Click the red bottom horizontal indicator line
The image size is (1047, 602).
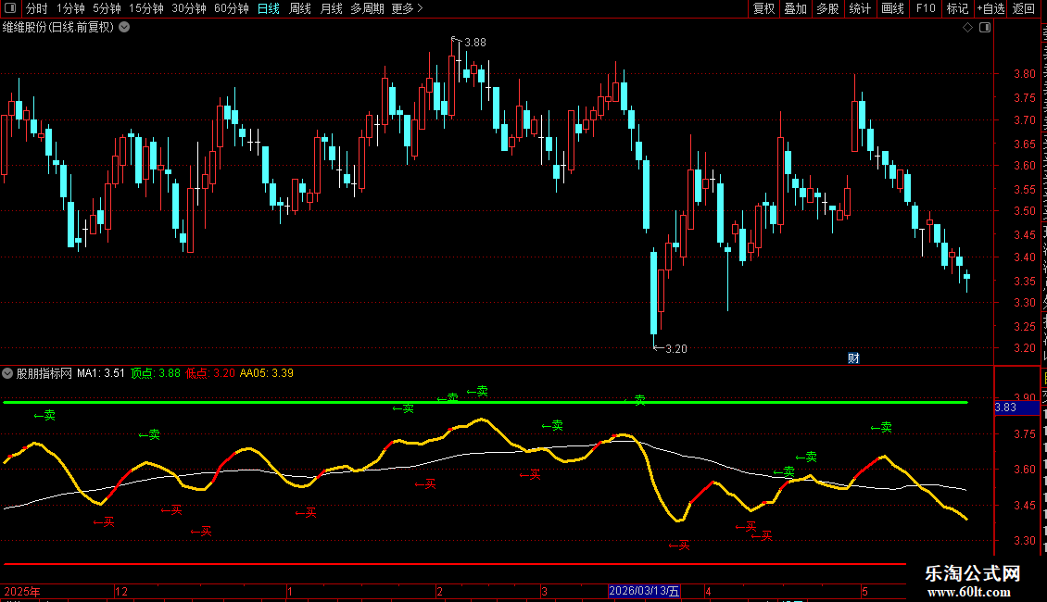point(454,564)
